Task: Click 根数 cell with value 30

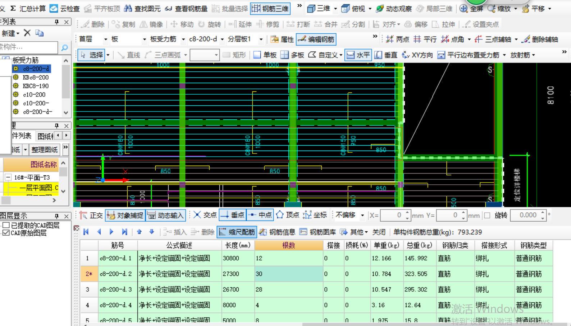Action: [x=289, y=274]
